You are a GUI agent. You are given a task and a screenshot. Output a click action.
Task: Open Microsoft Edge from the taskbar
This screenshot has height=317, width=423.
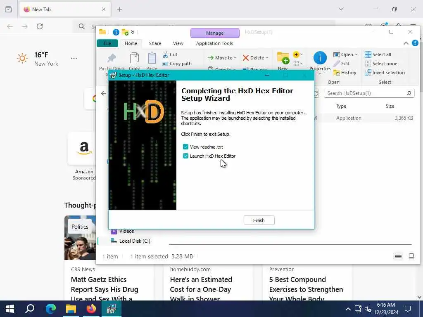50,309
